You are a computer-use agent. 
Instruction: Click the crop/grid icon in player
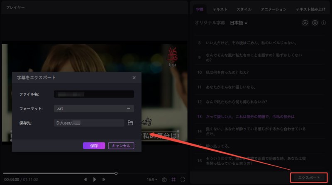click(x=173, y=180)
